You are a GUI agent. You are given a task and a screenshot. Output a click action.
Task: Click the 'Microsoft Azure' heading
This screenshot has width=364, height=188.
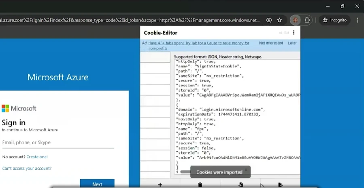click(x=58, y=77)
